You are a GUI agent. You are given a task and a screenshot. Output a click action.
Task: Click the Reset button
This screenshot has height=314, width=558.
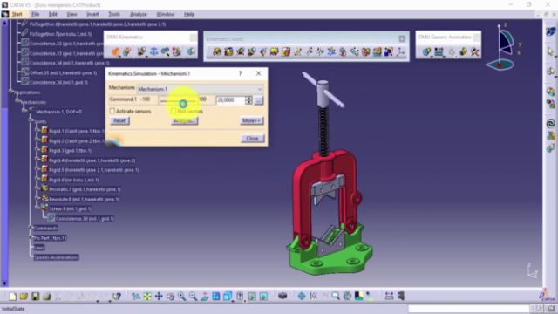point(119,120)
